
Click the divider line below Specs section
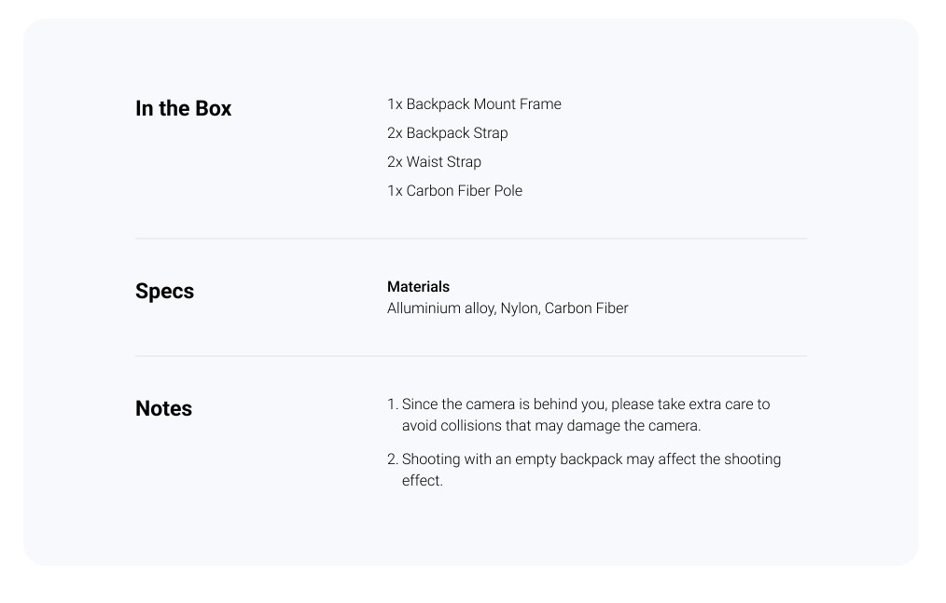coord(471,356)
